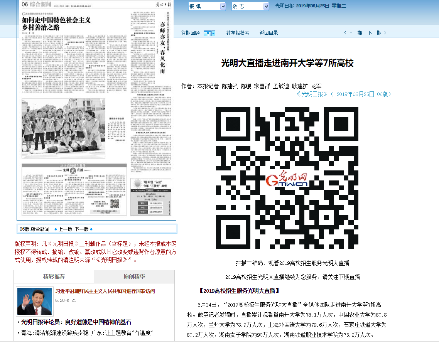Click the 06版:综合新闻 page label
The height and width of the screenshot is (342, 439).
34,229
